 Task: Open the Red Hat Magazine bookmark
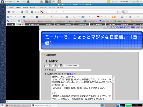tap(104, 17)
